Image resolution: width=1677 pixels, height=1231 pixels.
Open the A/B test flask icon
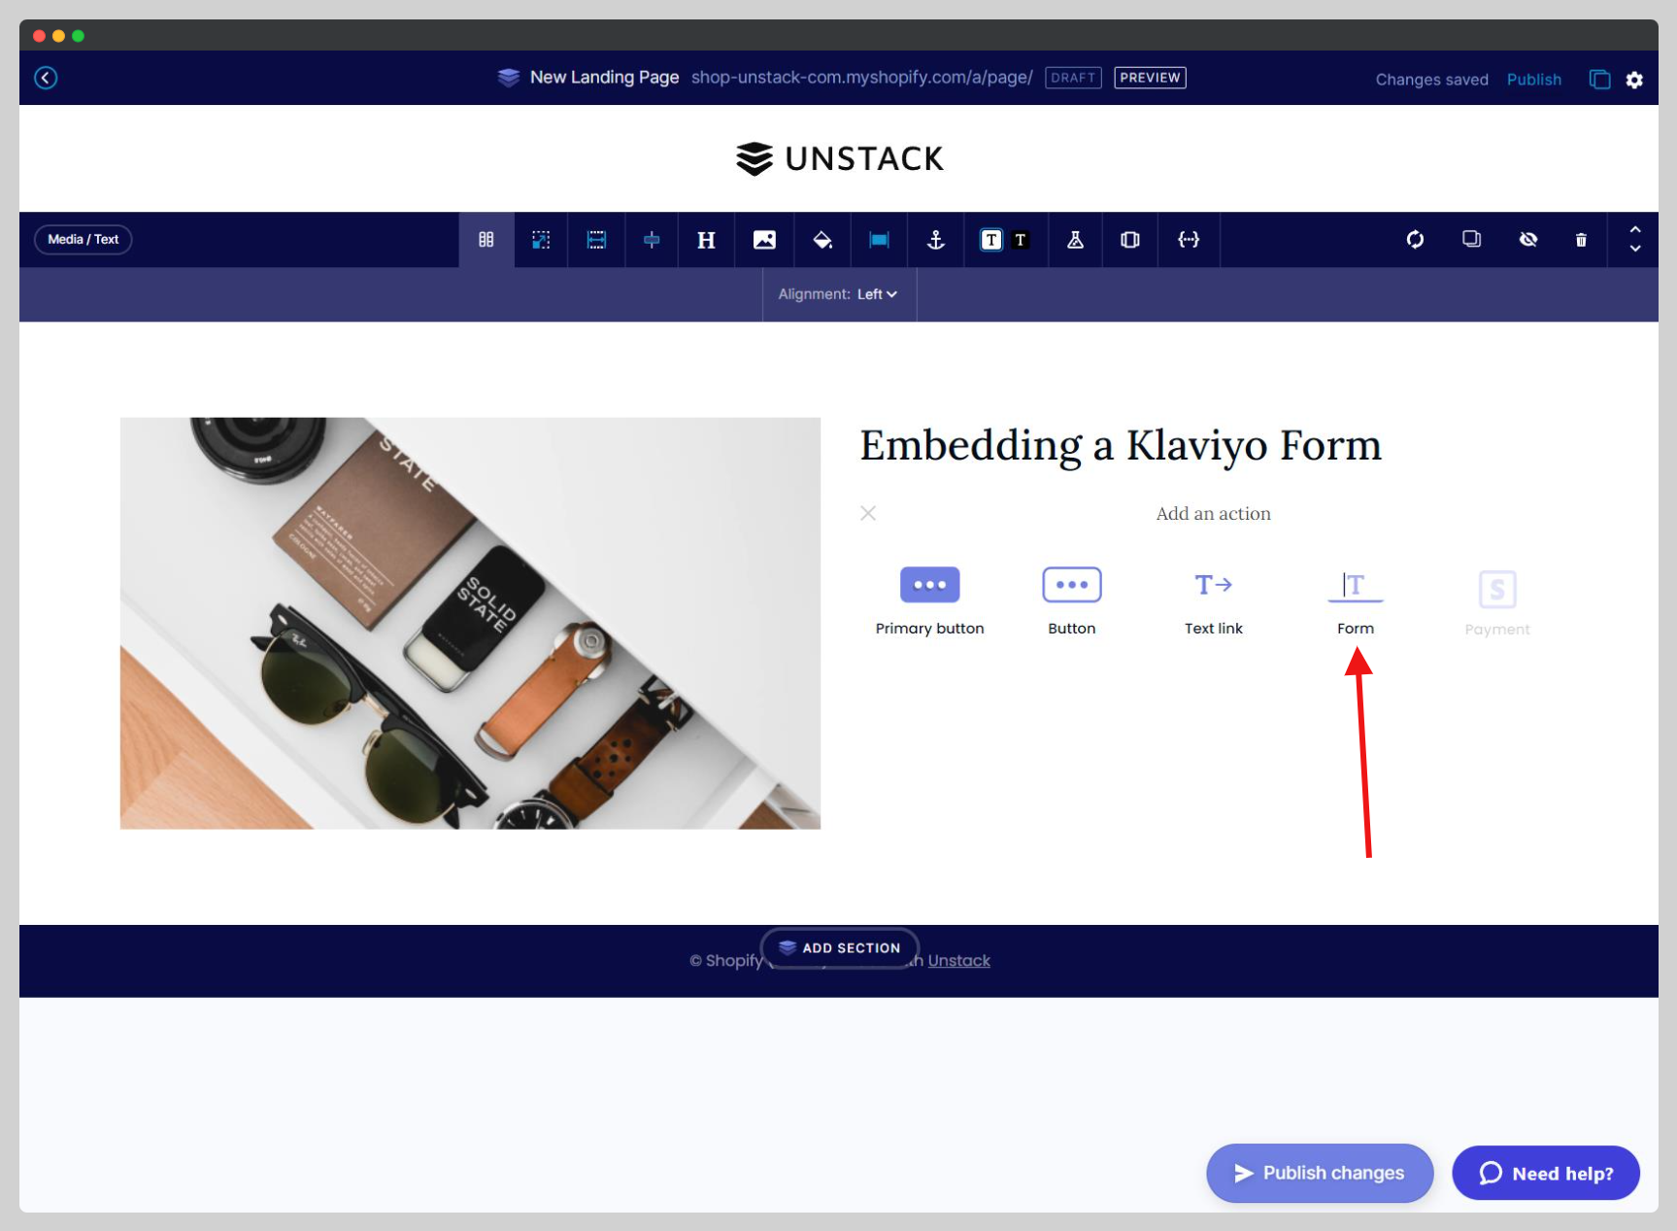point(1075,239)
